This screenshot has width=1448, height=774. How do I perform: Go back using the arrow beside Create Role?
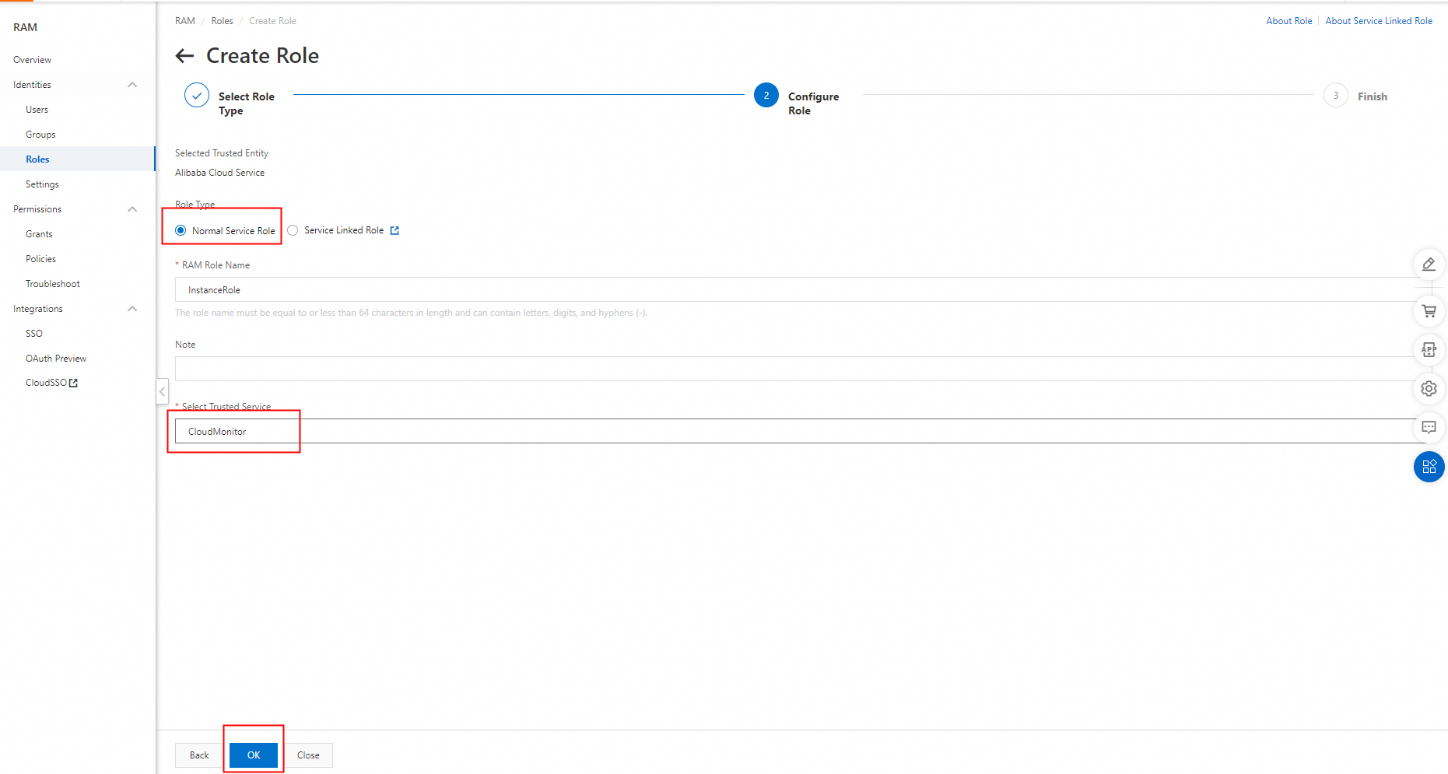click(x=184, y=55)
